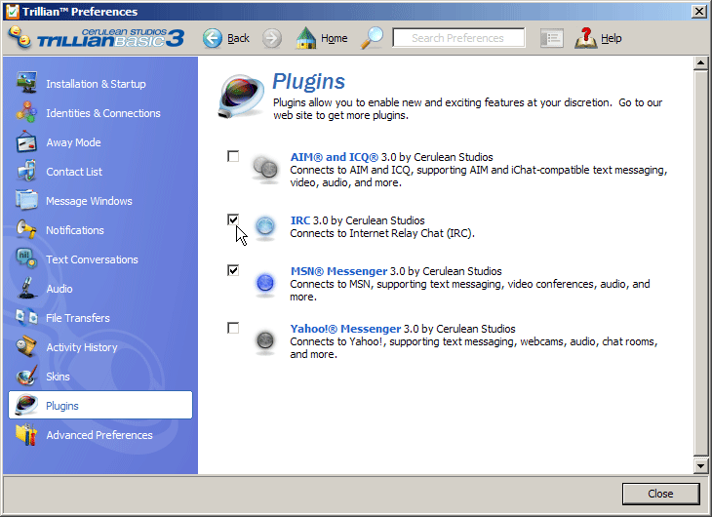
Task: Click the Home house icon
Action: click(306, 38)
